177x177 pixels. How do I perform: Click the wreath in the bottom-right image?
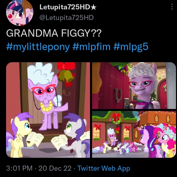116,119
